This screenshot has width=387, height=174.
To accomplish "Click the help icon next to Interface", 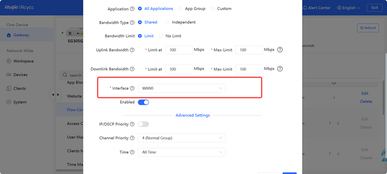I will click(132, 88).
